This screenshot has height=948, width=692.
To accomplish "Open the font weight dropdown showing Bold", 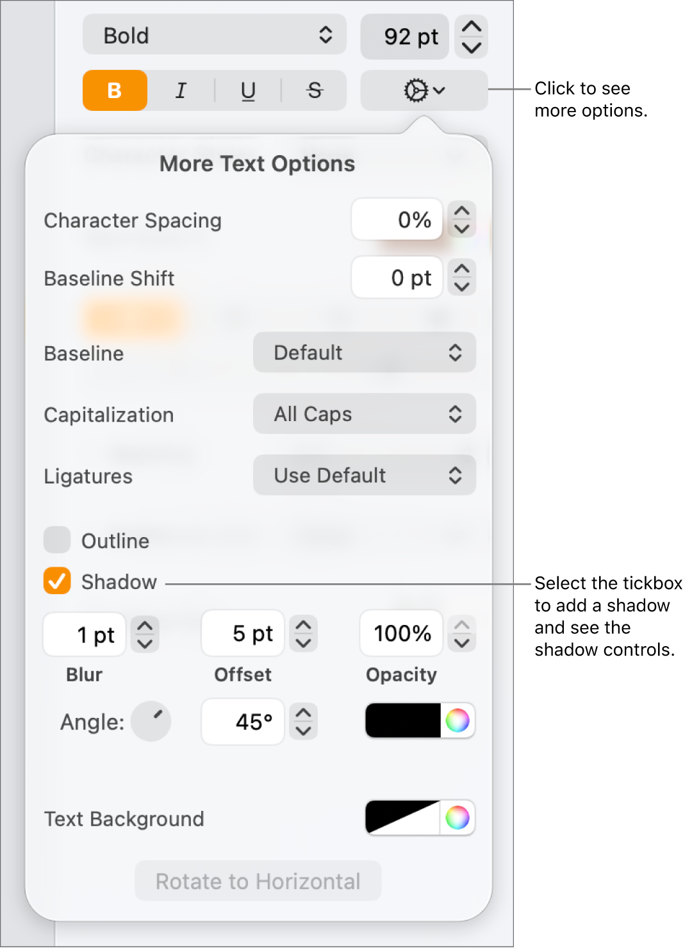I will pyautogui.click(x=213, y=35).
